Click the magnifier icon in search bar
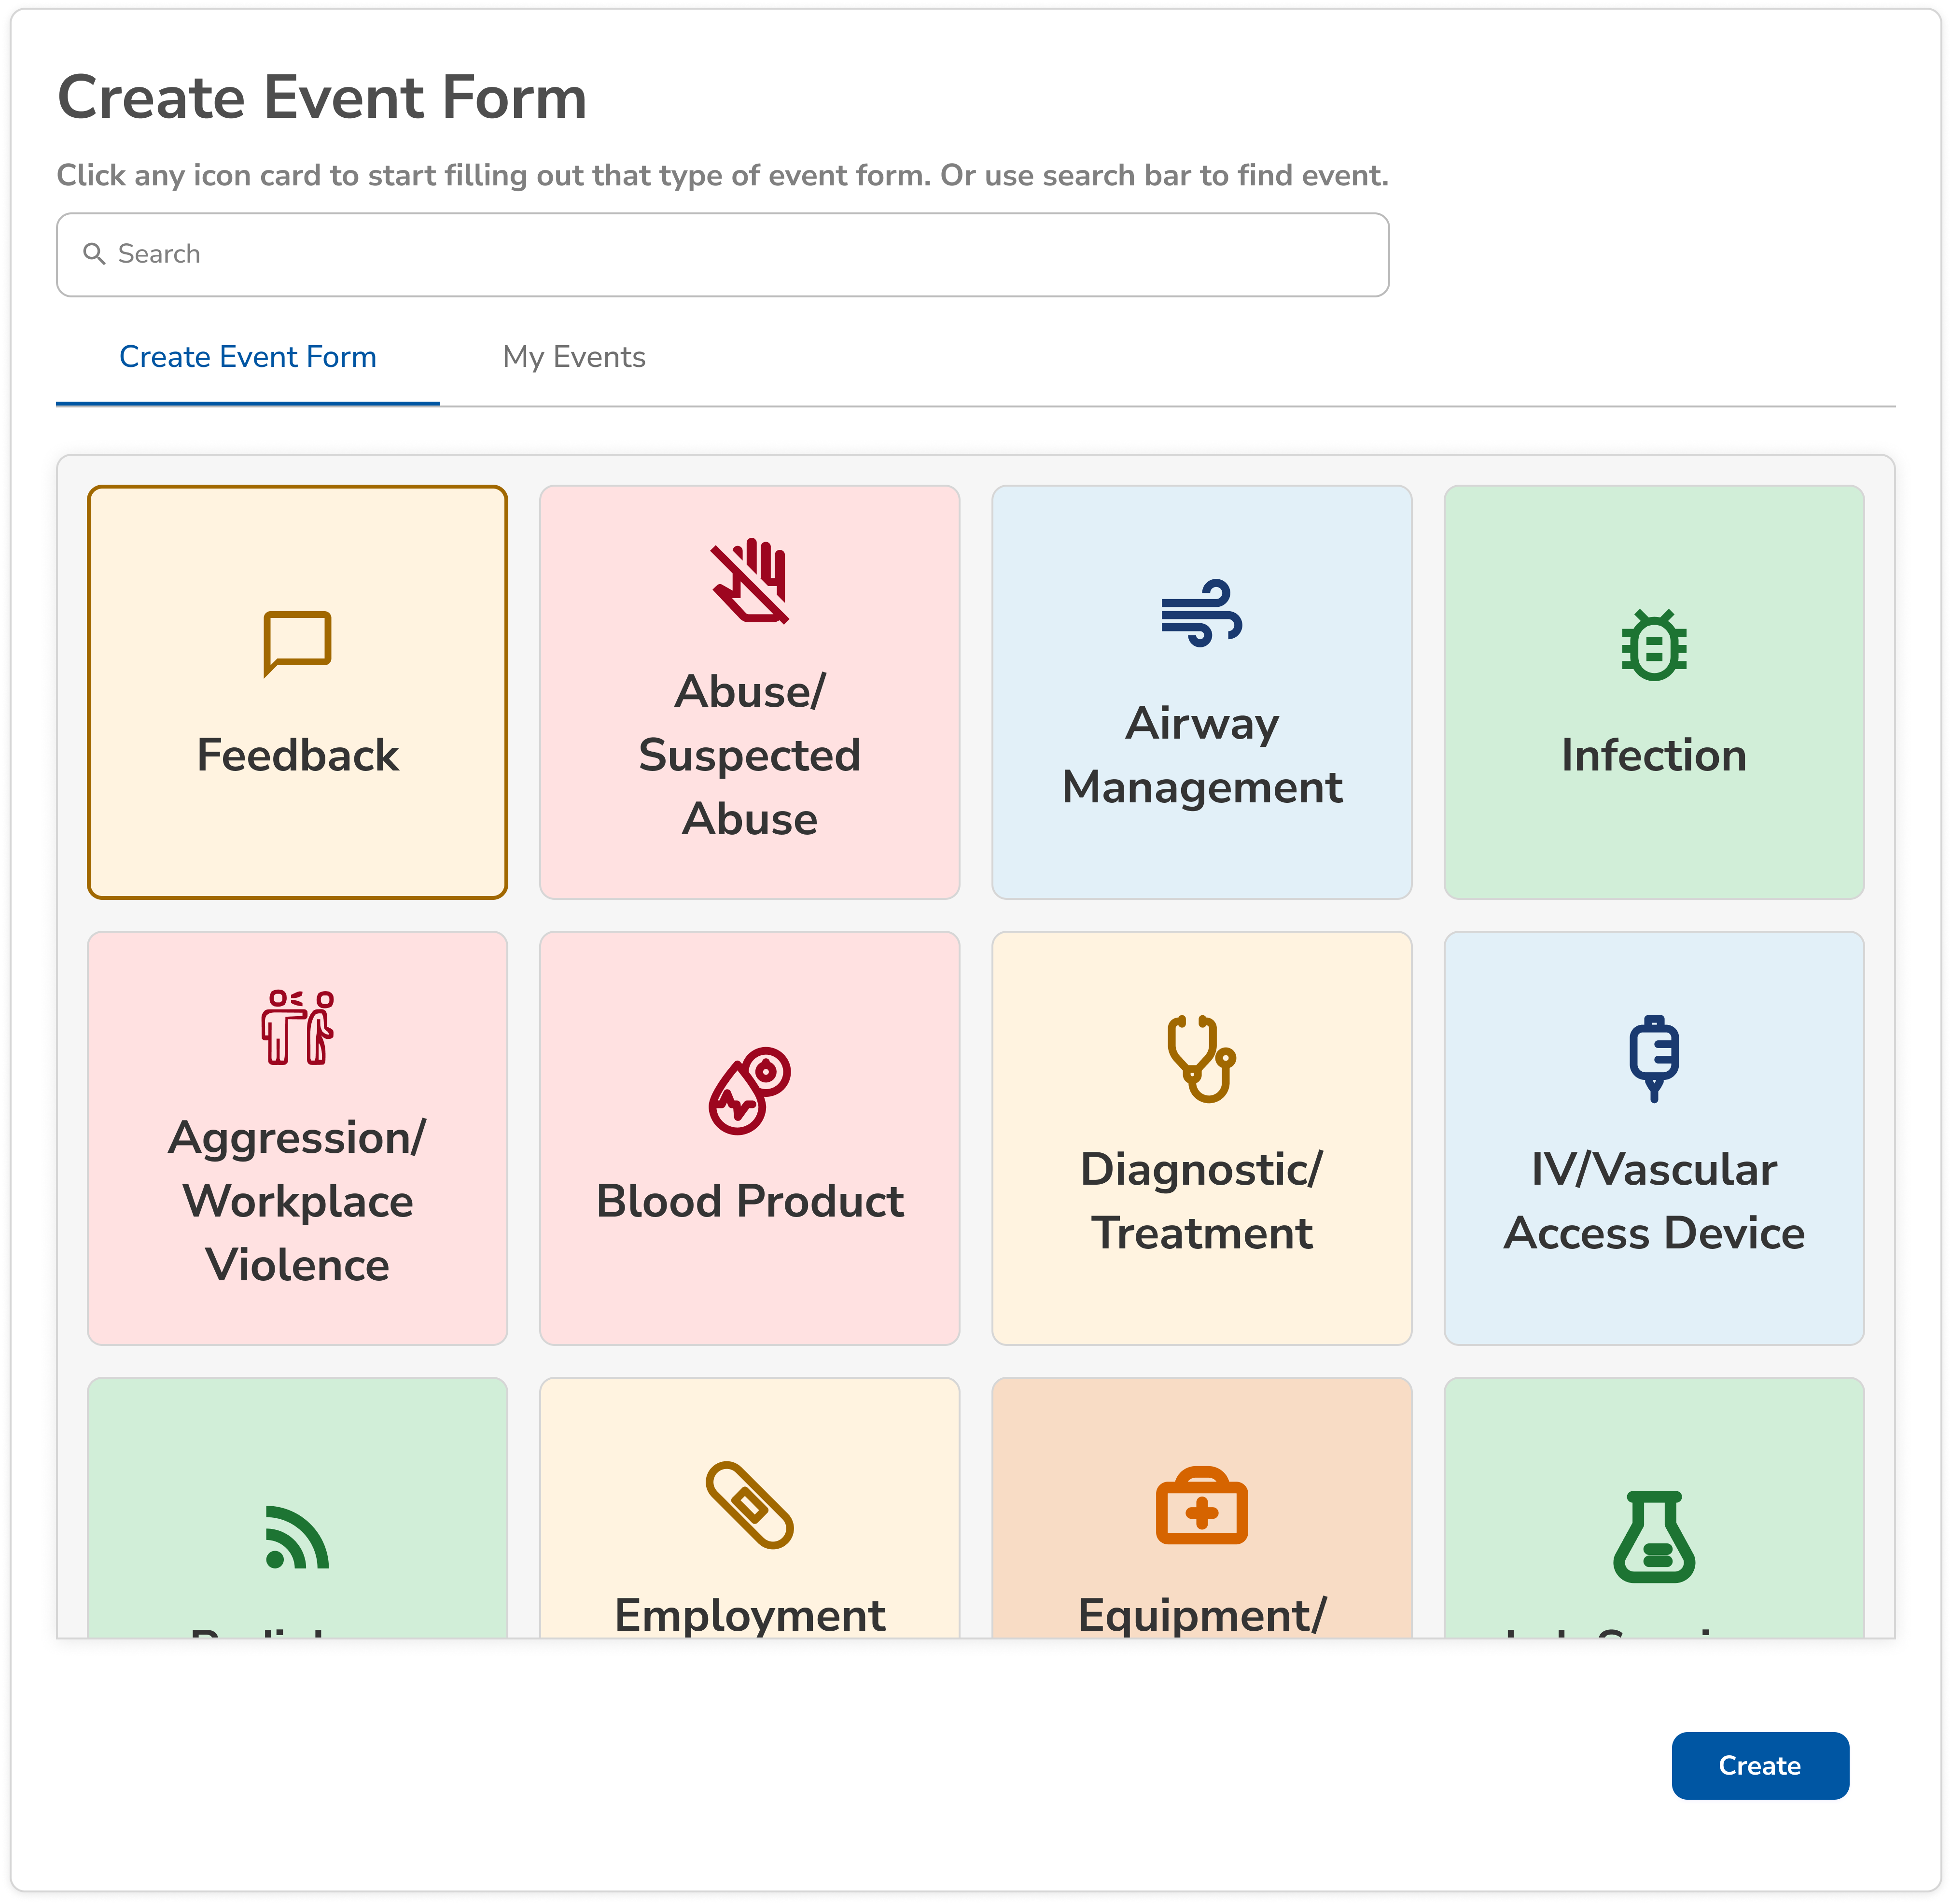The height and width of the screenshot is (1904, 1952). 94,254
